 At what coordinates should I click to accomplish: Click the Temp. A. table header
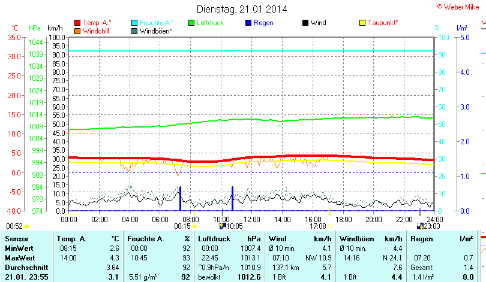[71, 239]
